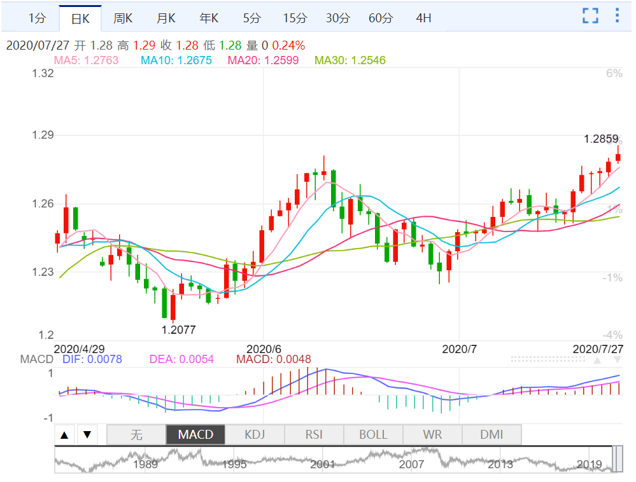Click the down arrow indicator button
Screen dimensions: 636x482
(87, 435)
